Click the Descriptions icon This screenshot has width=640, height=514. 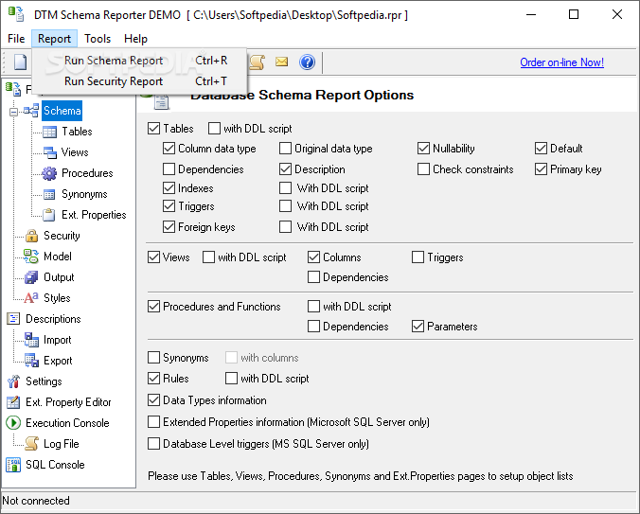pos(13,319)
